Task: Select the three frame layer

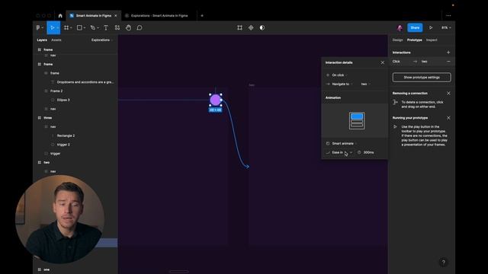Action: 47,118
